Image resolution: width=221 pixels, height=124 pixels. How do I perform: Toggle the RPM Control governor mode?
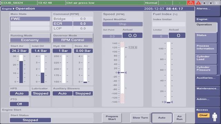73,40
